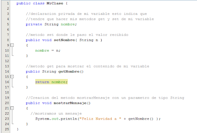Click 'private' keyword on line 5
This screenshot has width=197, height=133.
(34, 24)
